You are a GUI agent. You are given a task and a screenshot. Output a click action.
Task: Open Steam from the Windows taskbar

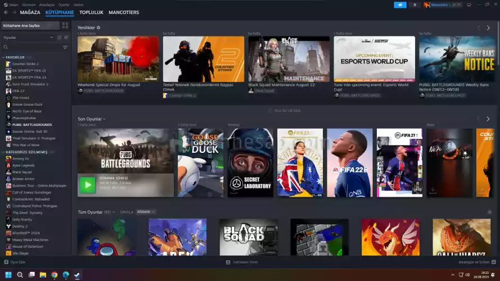tap(77, 275)
